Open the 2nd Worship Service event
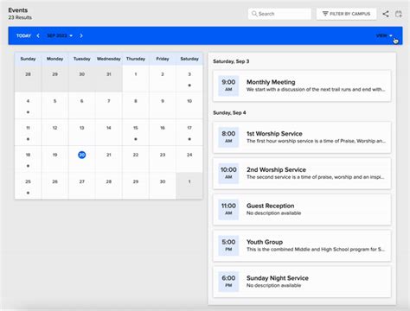Image resolution: width=410 pixels, height=311 pixels. (302, 174)
